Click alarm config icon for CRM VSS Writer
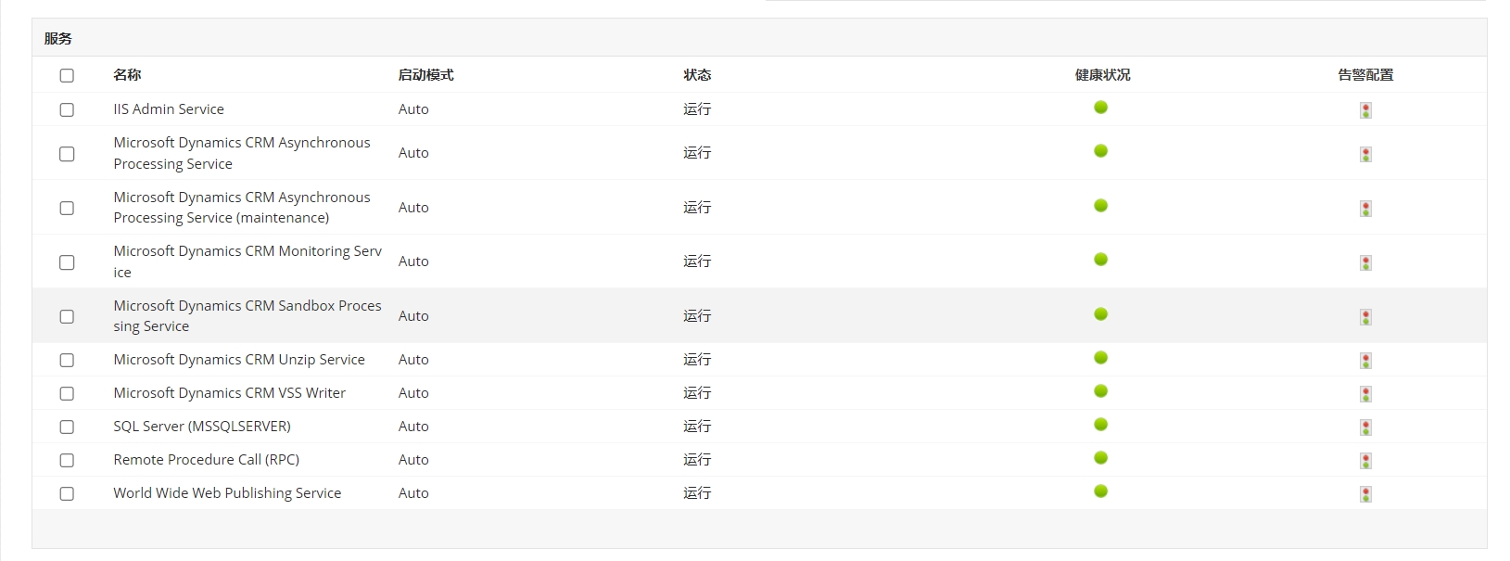 (1365, 394)
